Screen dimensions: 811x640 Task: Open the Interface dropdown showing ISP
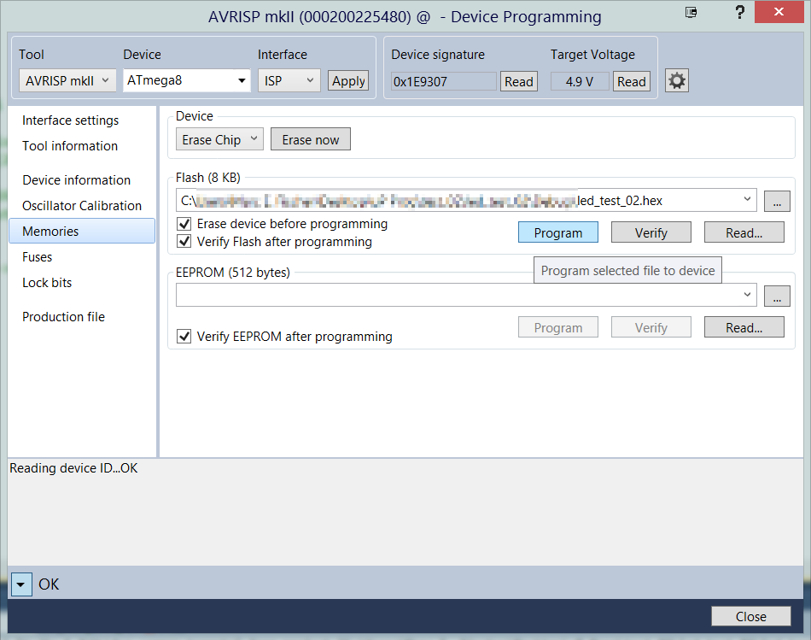[289, 81]
